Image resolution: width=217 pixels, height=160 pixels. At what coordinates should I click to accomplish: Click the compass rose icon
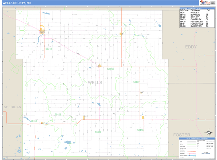[209, 132]
